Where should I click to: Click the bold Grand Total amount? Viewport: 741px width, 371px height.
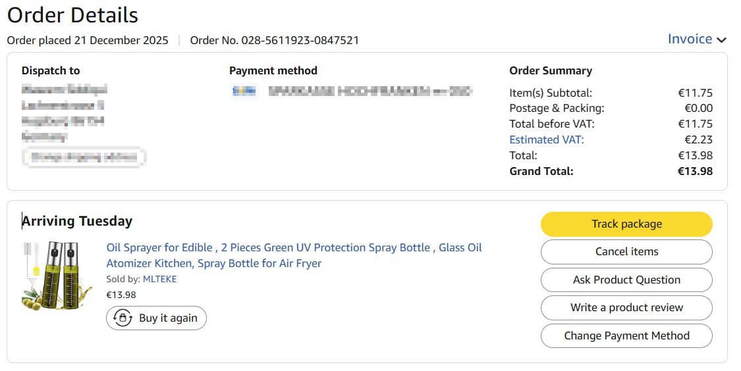point(695,171)
